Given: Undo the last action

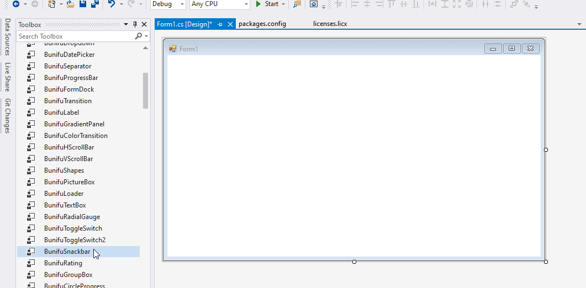Looking at the screenshot, I should 112,4.
